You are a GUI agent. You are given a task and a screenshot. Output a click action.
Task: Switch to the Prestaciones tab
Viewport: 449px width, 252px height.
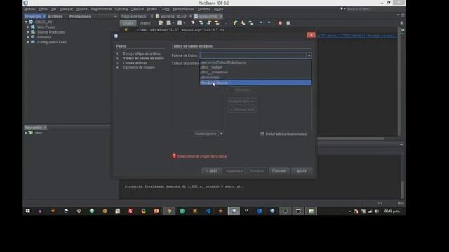(x=80, y=17)
